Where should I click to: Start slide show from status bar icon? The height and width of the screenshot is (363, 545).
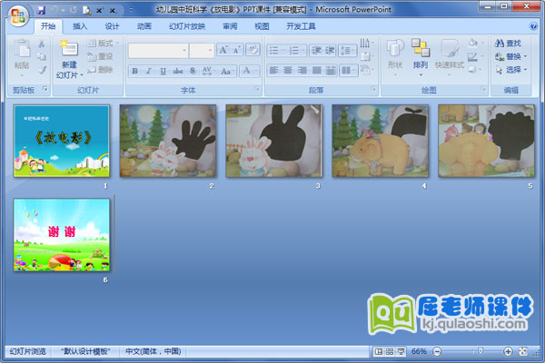point(401,351)
